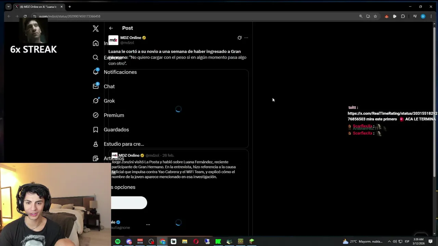Viewport: 438px width, 246px height.
Task: Open Windows notification center
Action: [431, 242]
